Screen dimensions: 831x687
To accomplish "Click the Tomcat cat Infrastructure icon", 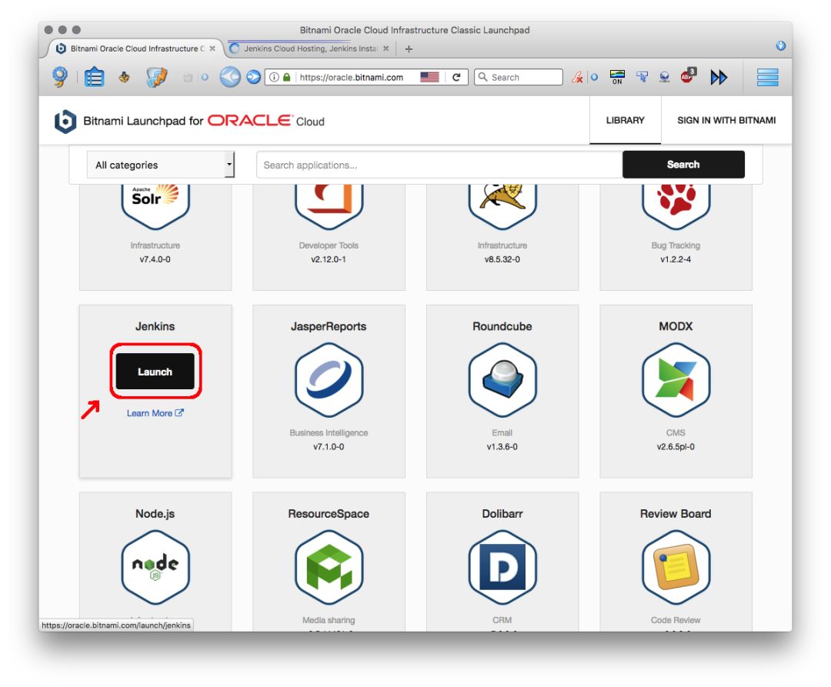I will click(502, 207).
